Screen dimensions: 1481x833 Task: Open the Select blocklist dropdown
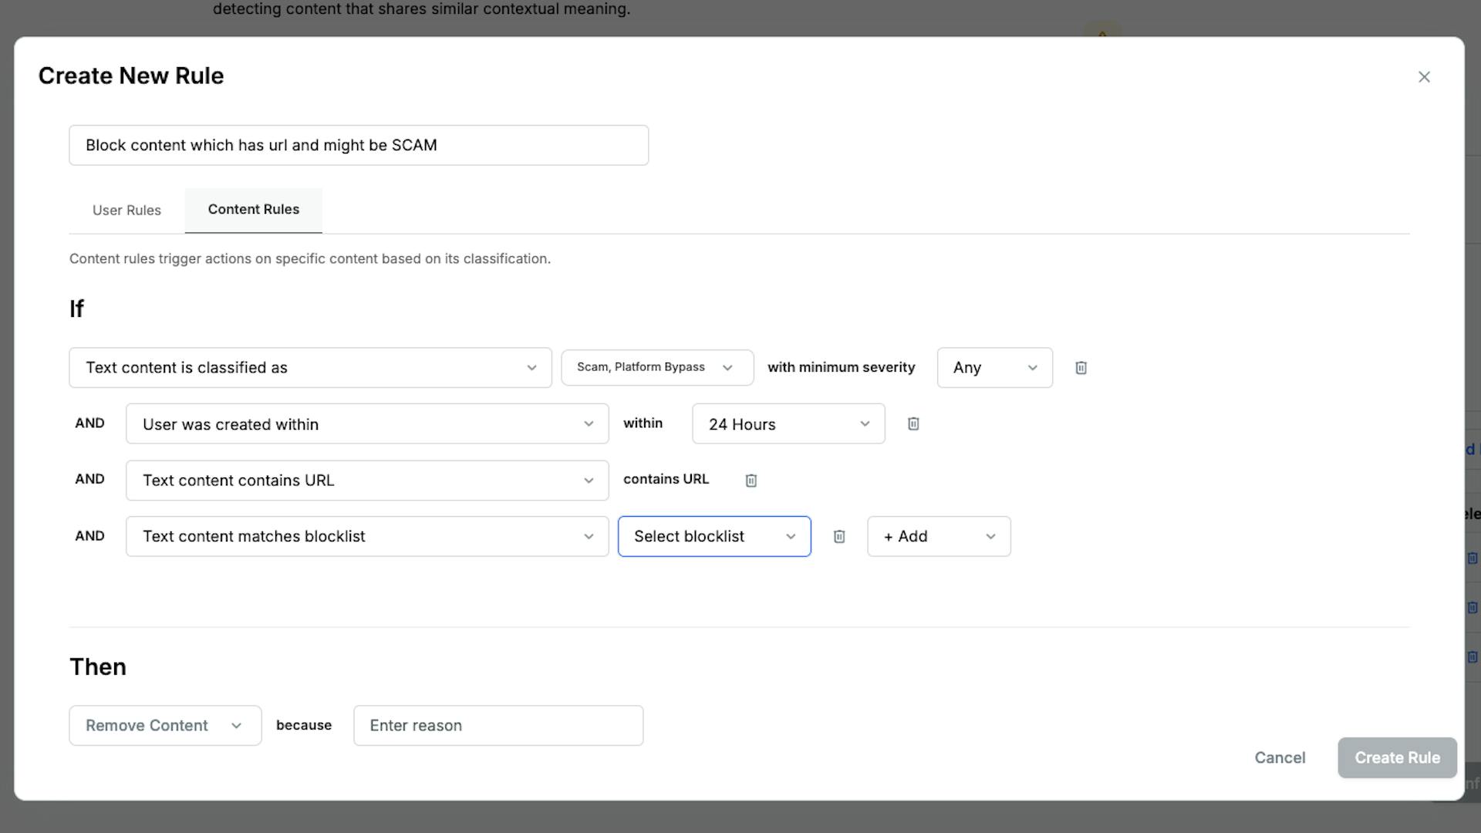pyautogui.click(x=714, y=537)
